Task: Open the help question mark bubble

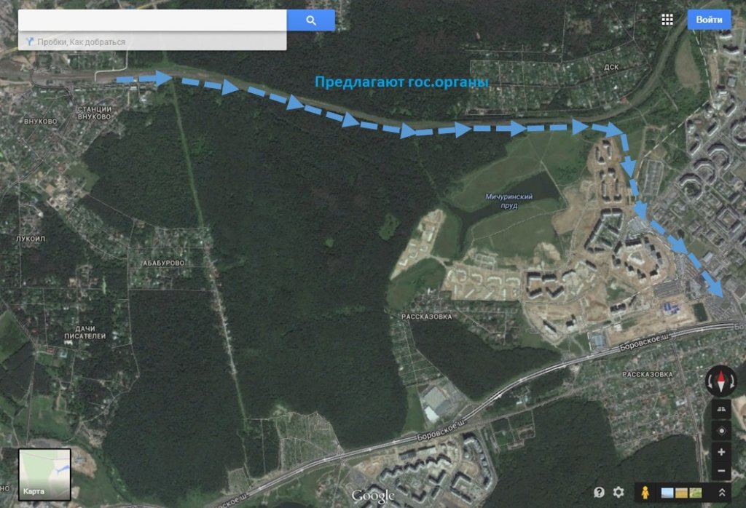Action: pos(599,492)
